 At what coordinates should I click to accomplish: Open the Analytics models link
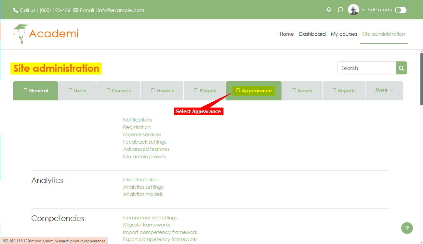[x=143, y=194]
